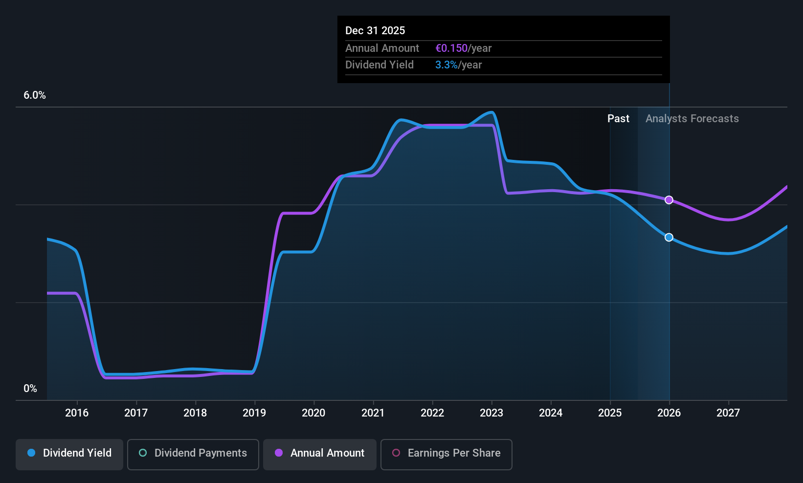Toggle the Earnings Per Share series
803x483 pixels.
point(446,455)
